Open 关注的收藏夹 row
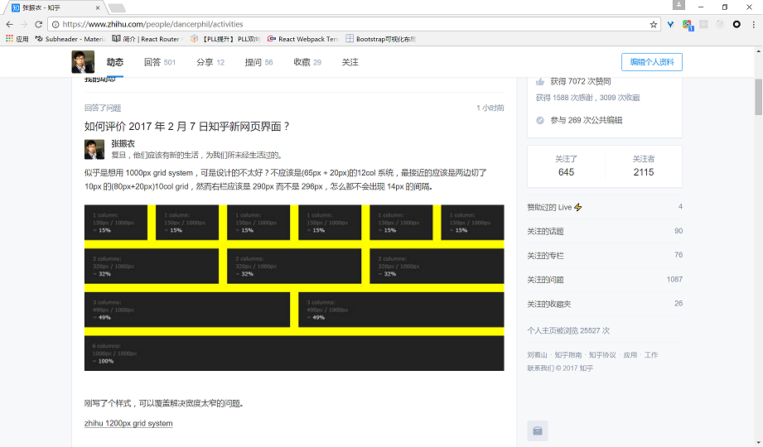The width and height of the screenshot is (763, 447). [605, 304]
